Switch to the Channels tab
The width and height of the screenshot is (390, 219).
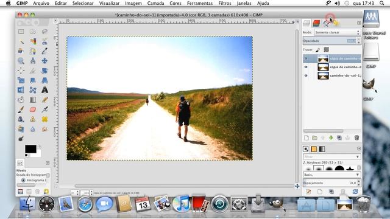click(x=316, y=23)
